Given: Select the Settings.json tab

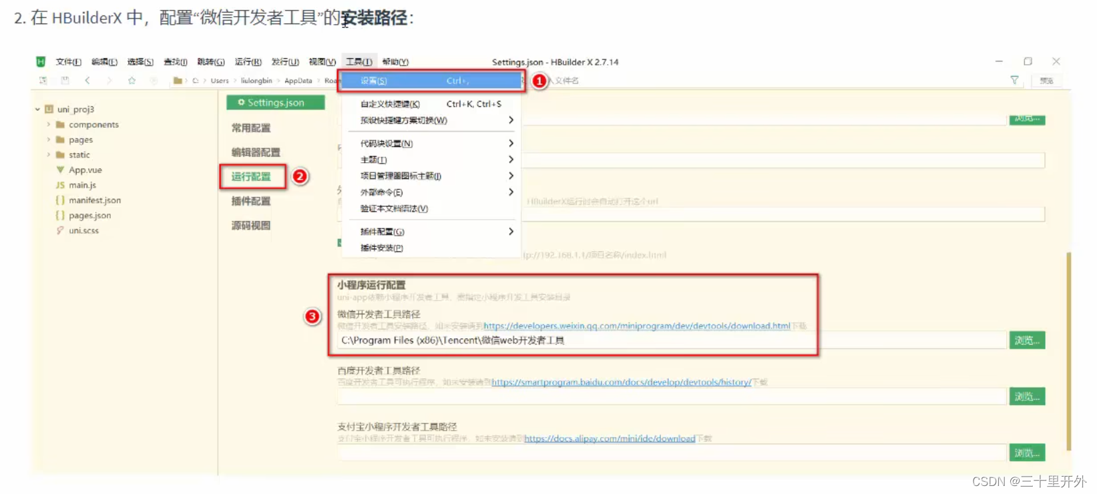Looking at the screenshot, I should tap(276, 102).
